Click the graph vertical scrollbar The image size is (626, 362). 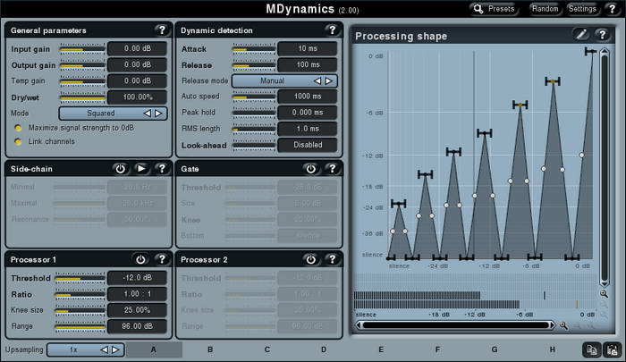point(605,167)
